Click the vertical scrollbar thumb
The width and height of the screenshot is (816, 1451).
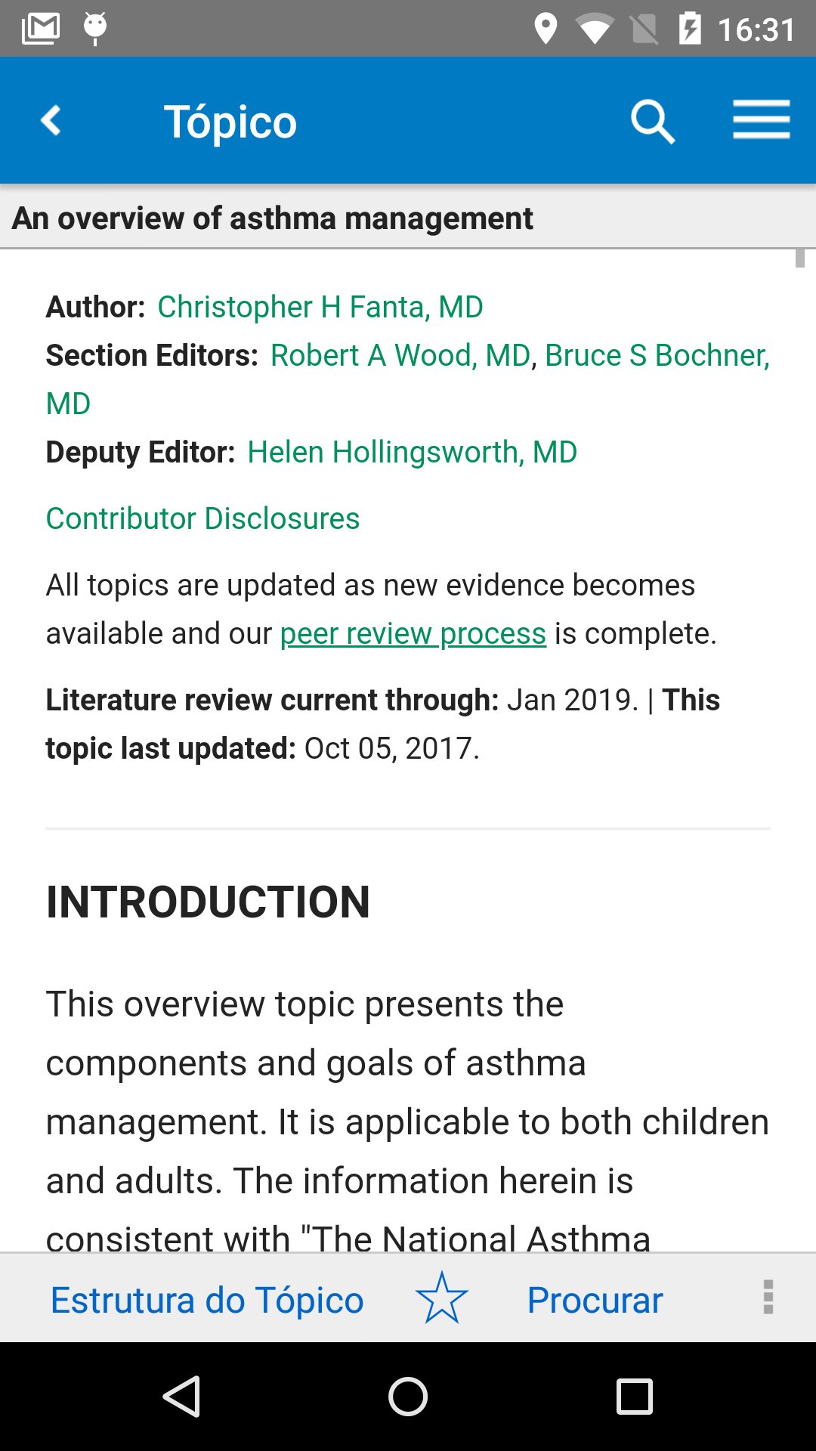[x=799, y=258]
